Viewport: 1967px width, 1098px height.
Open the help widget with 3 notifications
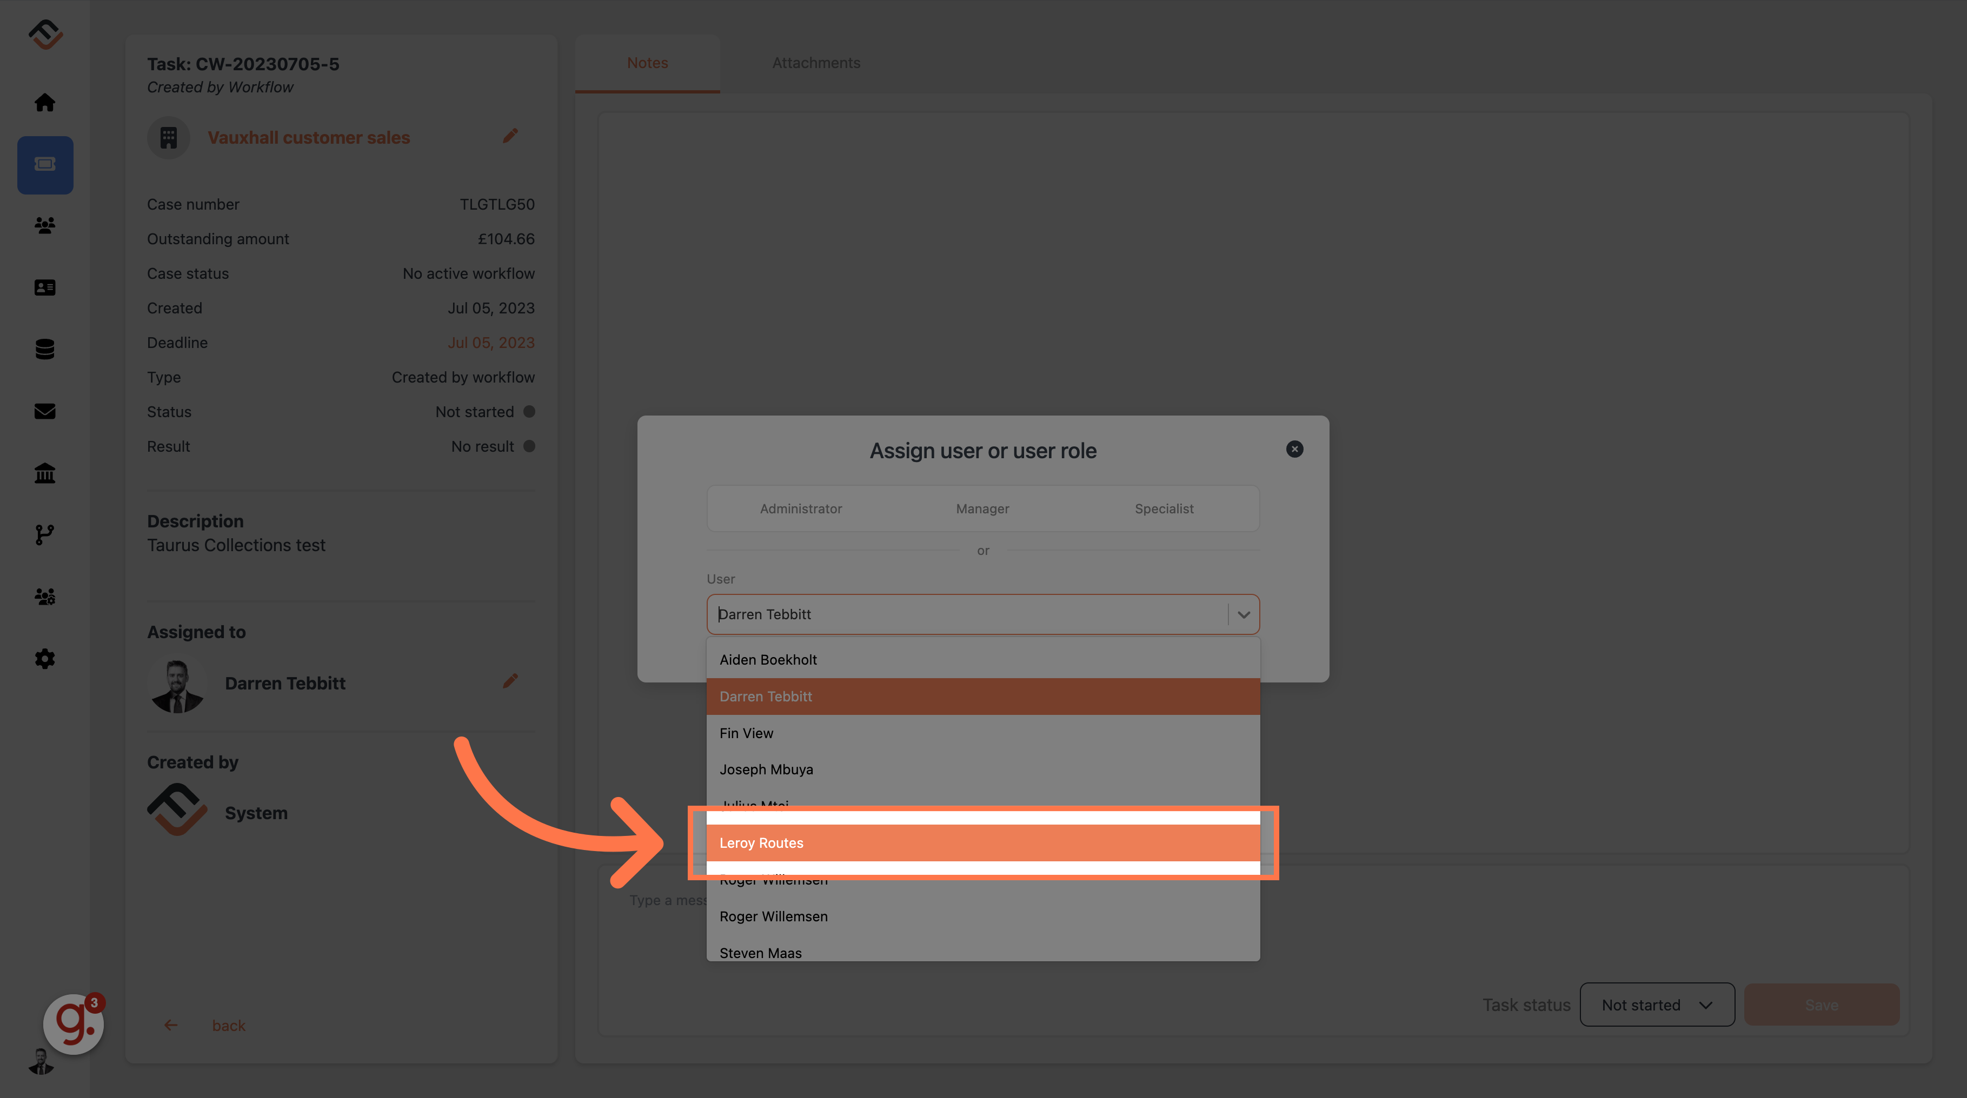pos(74,1025)
